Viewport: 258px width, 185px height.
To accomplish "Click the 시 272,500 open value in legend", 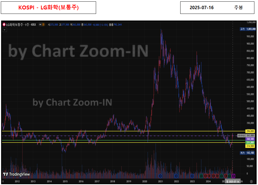I will [53, 25].
